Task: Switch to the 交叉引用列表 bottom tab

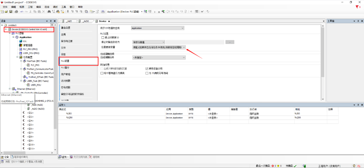Action: (79, 157)
